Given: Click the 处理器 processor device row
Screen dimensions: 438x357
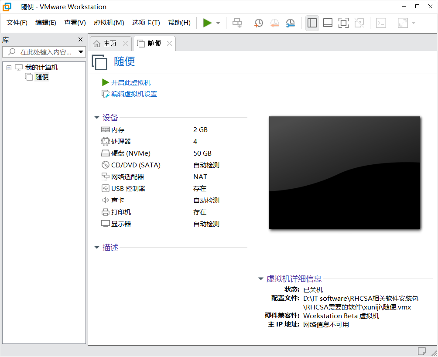Looking at the screenshot, I should pyautogui.click(x=161, y=142).
